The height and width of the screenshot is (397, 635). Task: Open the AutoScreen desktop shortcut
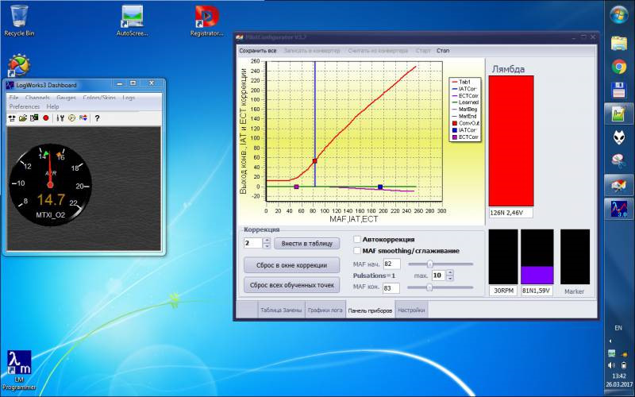click(132, 21)
